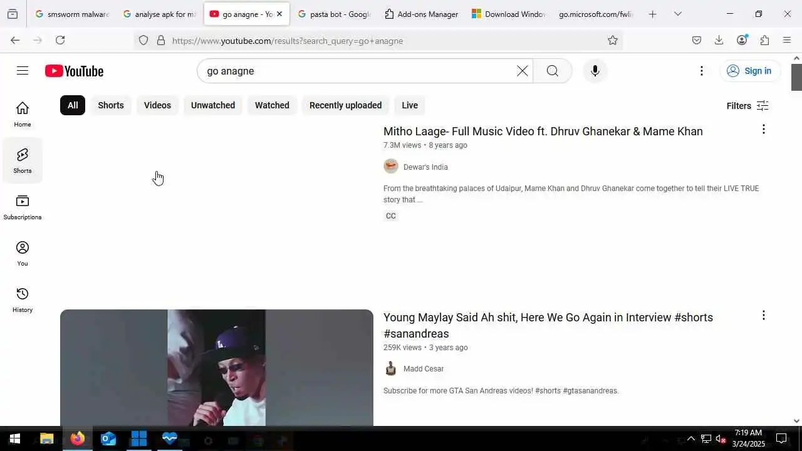The image size is (802, 451).
Task: Open Subscriptions in the sidebar
Action: [23, 207]
